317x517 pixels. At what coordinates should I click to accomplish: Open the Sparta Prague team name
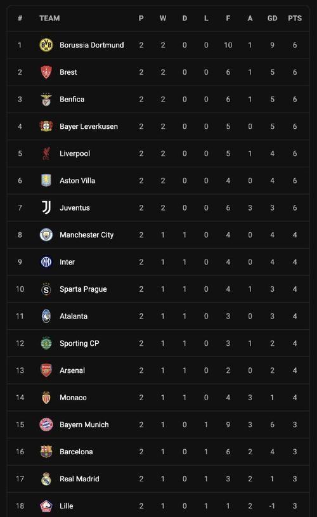83,289
